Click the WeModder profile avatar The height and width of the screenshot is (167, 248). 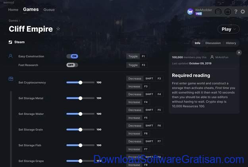pyautogui.click(x=190, y=12)
